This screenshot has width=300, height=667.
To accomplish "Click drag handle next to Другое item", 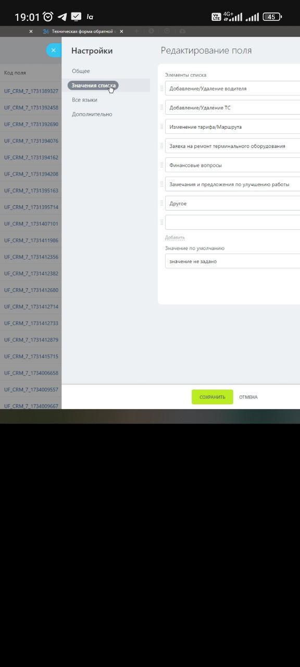I will [161, 203].
